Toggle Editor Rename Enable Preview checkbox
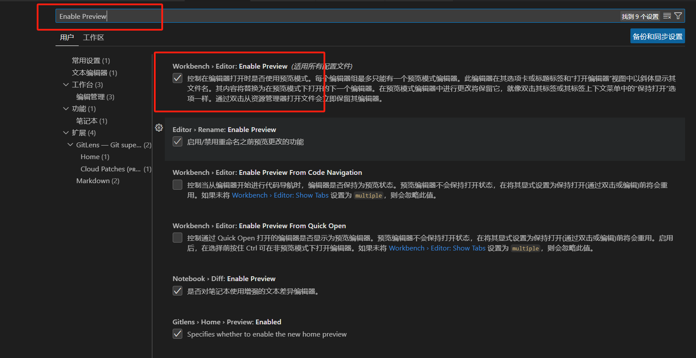The width and height of the screenshot is (696, 358). point(177,142)
